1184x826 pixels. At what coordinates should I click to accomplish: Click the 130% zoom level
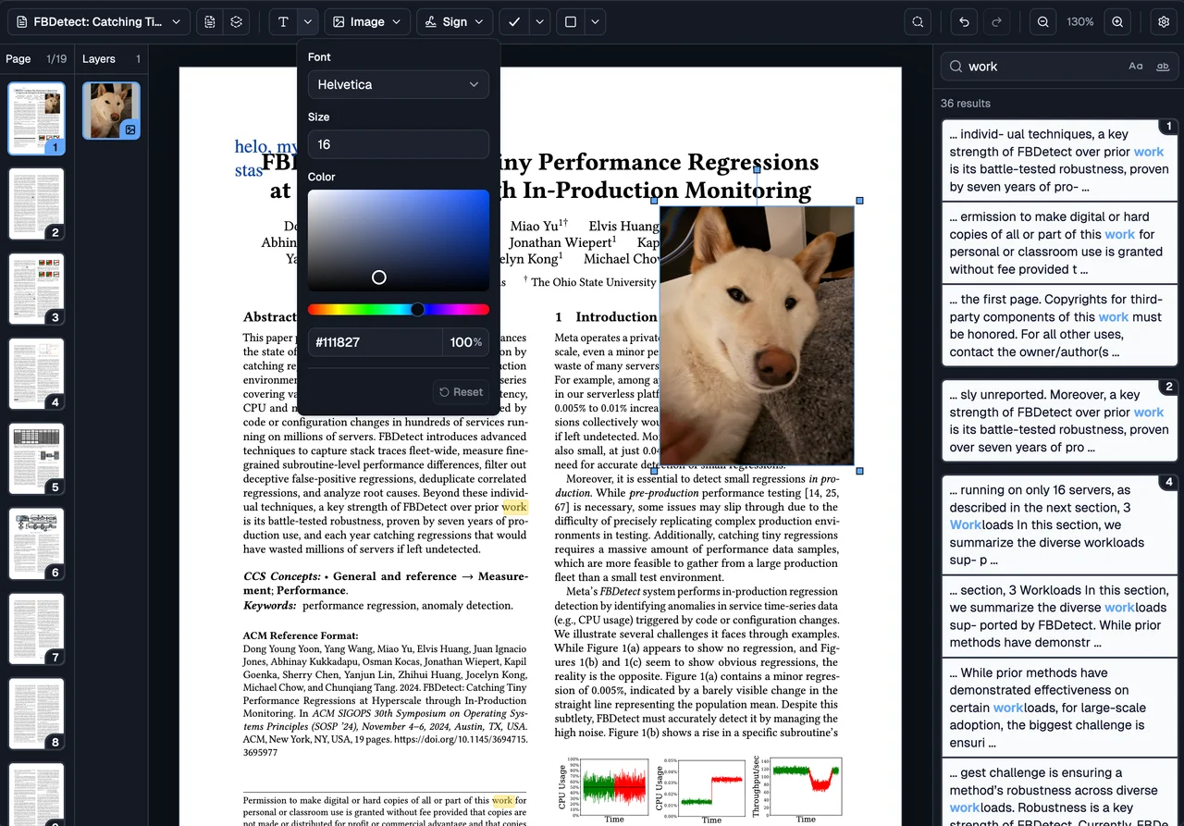pyautogui.click(x=1080, y=21)
